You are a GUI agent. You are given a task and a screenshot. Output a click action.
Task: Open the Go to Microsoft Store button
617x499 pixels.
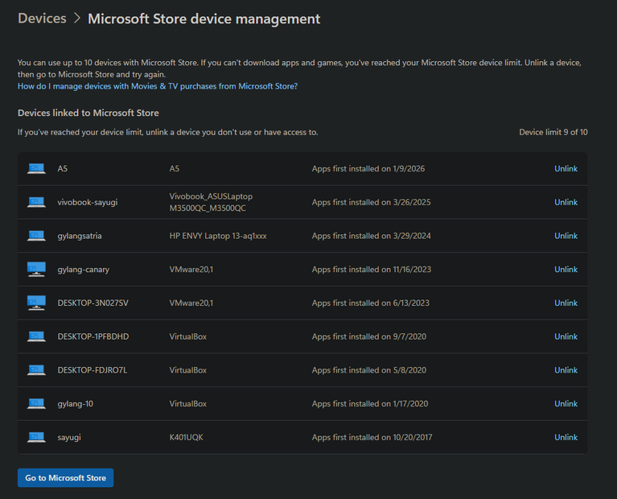point(65,478)
